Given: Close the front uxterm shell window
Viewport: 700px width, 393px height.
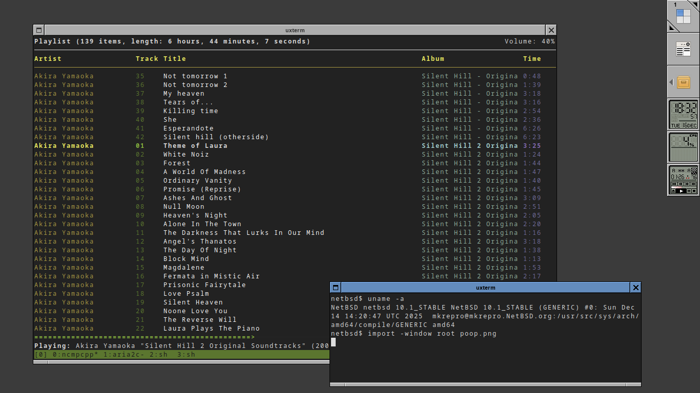Looking at the screenshot, I should [636, 288].
